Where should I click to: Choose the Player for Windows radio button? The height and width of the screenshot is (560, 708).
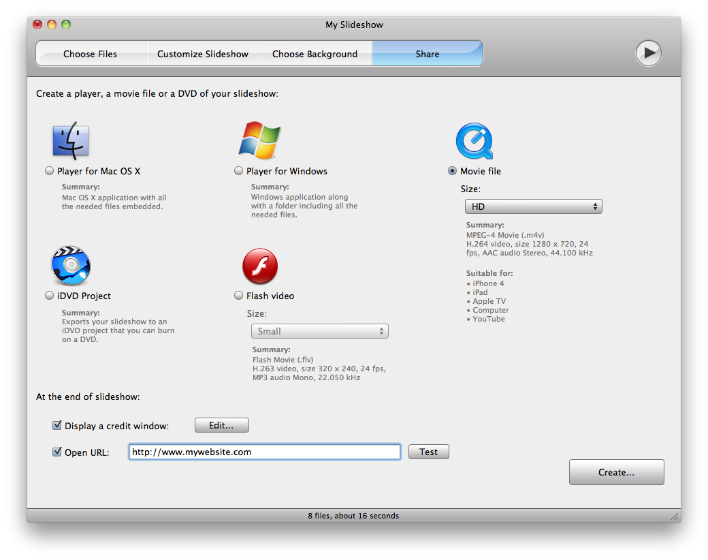239,171
